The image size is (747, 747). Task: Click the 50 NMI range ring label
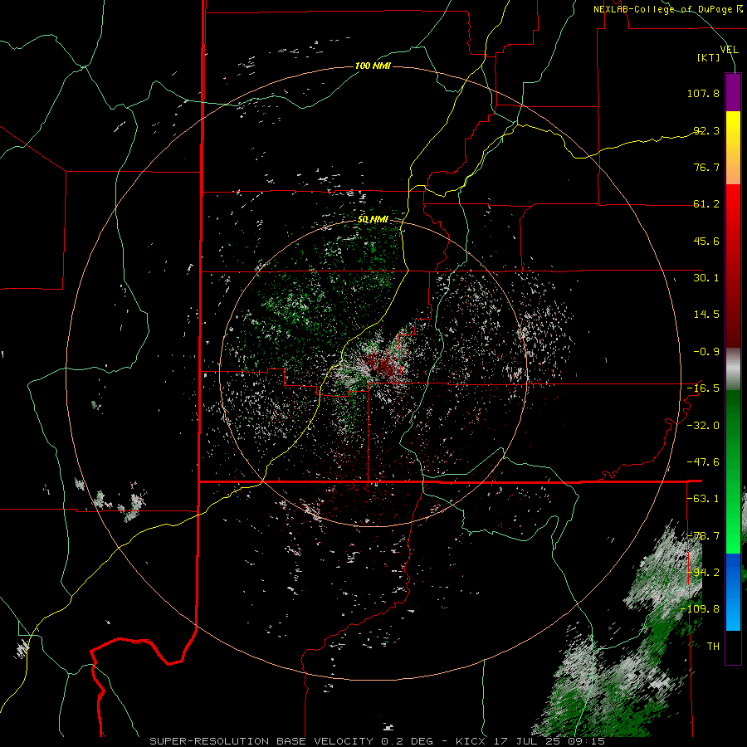point(373,219)
